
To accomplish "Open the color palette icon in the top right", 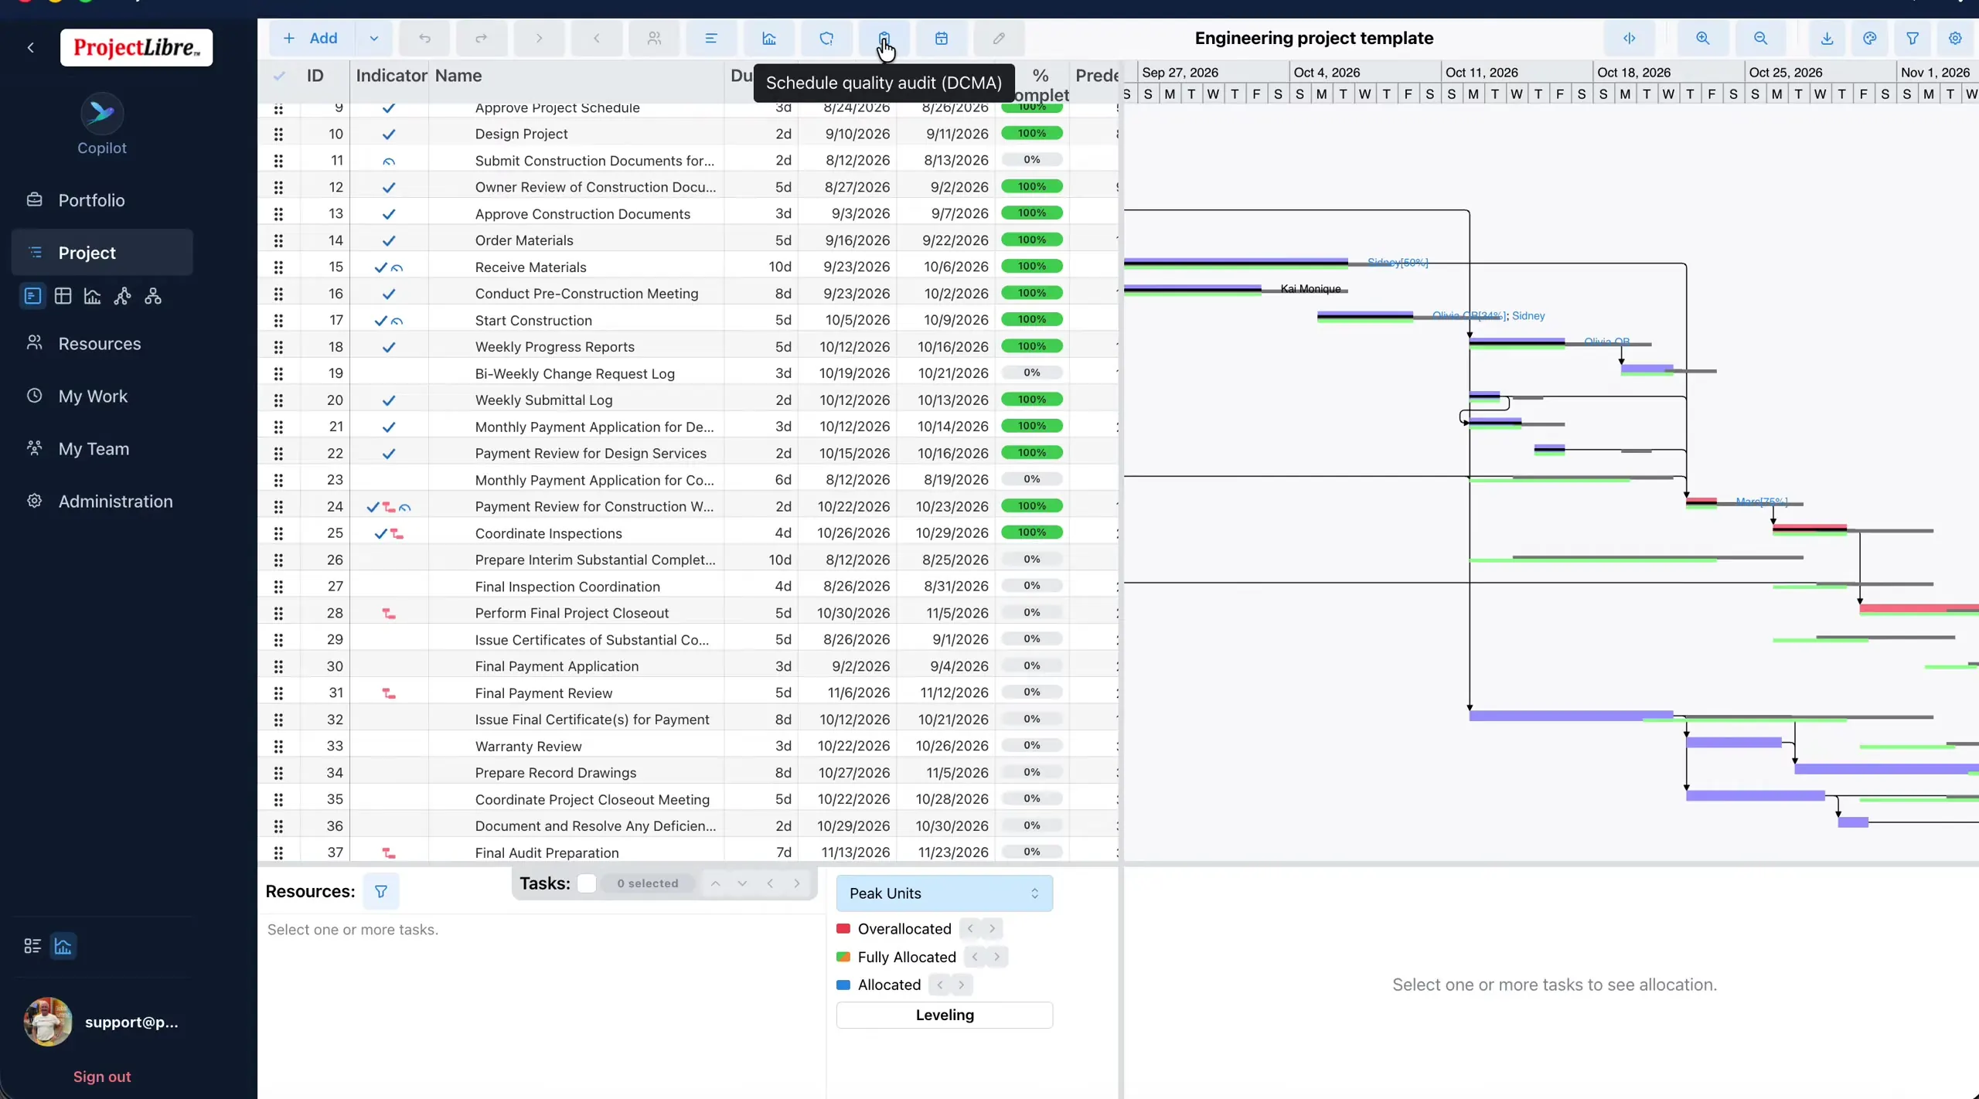I will [1869, 38].
